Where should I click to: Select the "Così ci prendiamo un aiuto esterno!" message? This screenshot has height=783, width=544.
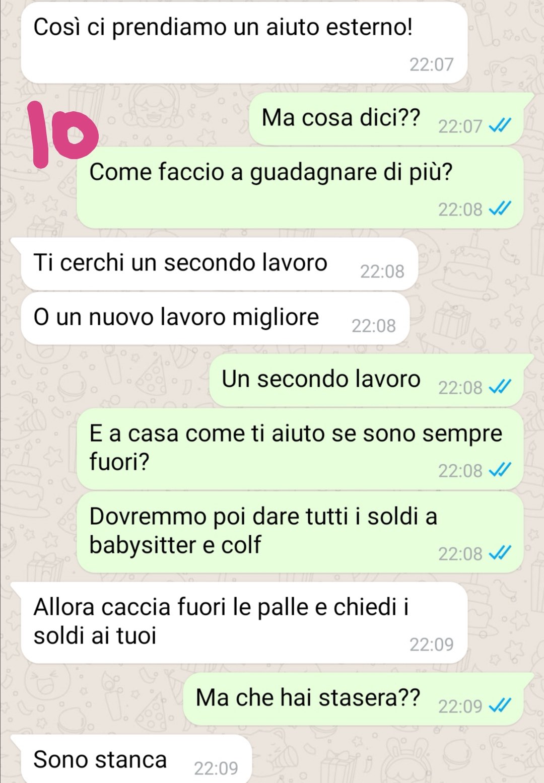tap(244, 43)
